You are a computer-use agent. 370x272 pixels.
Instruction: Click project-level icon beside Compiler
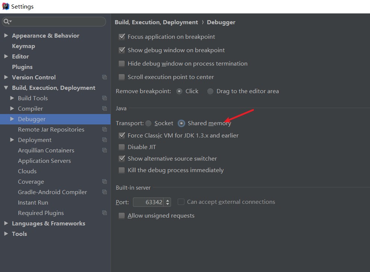point(105,108)
